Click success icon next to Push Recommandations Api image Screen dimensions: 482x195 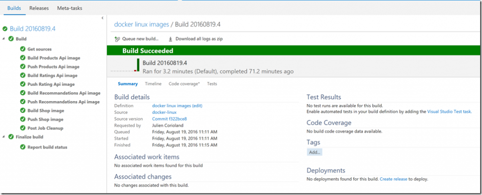pyautogui.click(x=23, y=102)
